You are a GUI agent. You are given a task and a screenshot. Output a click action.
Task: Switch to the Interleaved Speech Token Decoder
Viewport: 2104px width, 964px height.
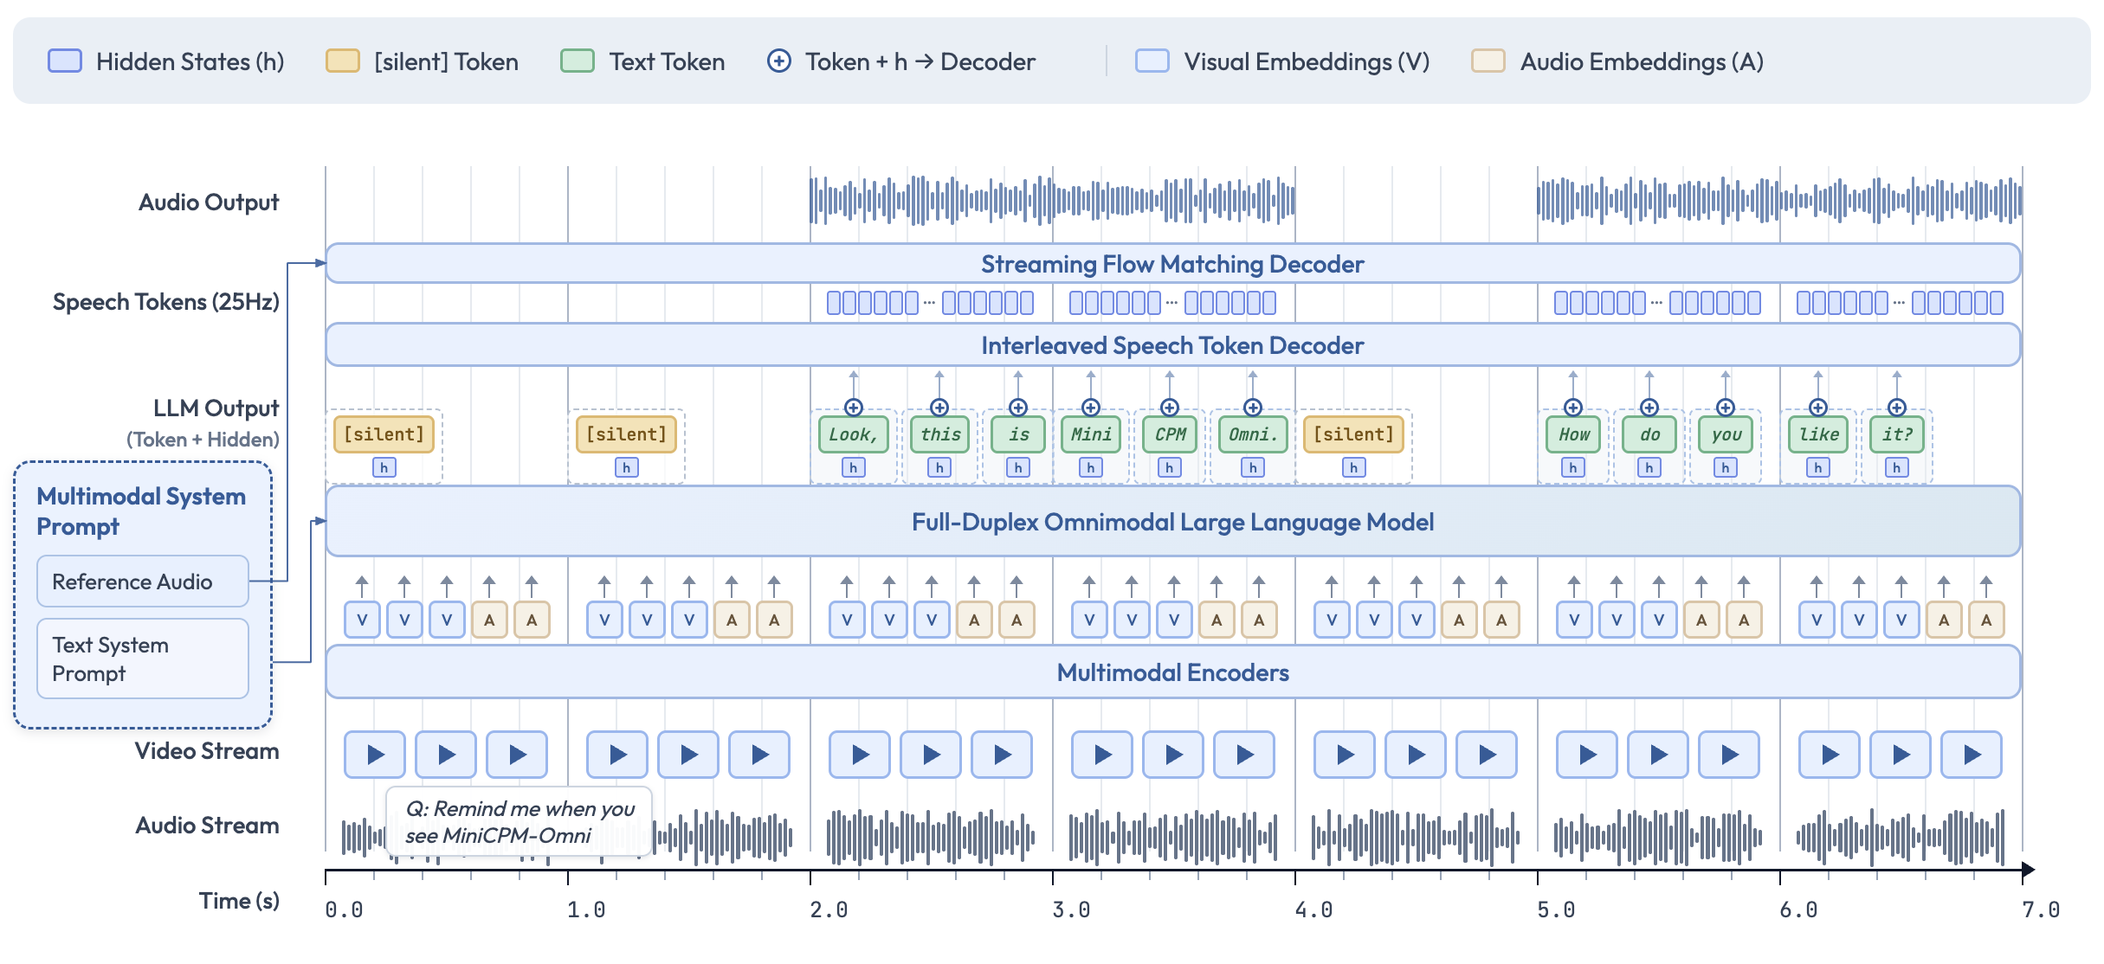1172,345
